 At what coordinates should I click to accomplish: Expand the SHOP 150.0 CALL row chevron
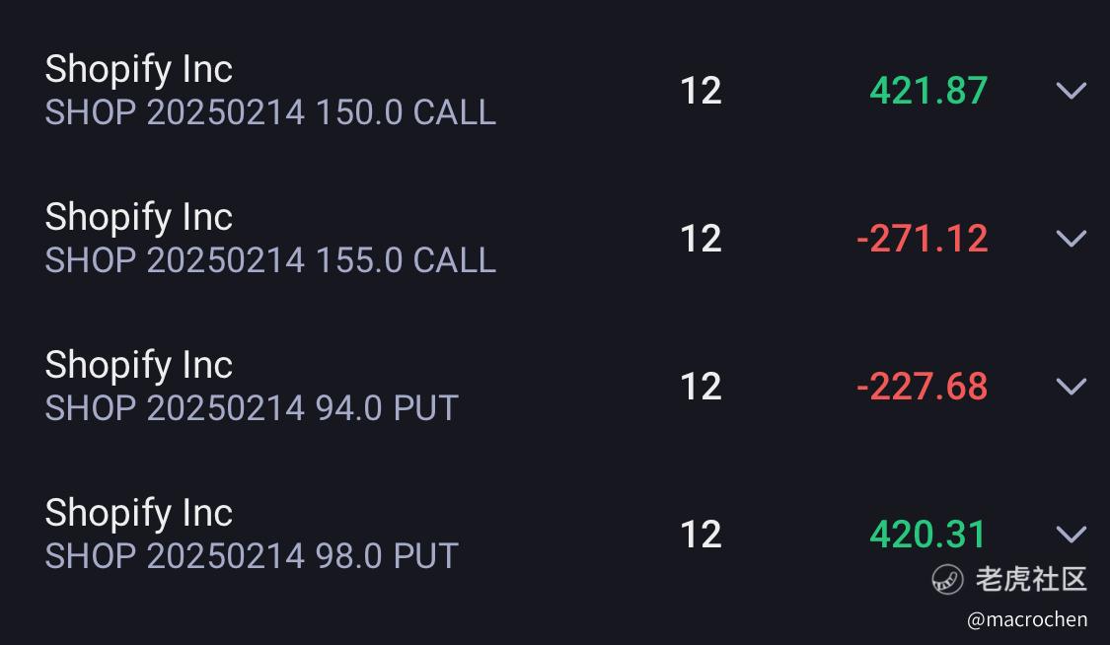pyautogui.click(x=1072, y=90)
